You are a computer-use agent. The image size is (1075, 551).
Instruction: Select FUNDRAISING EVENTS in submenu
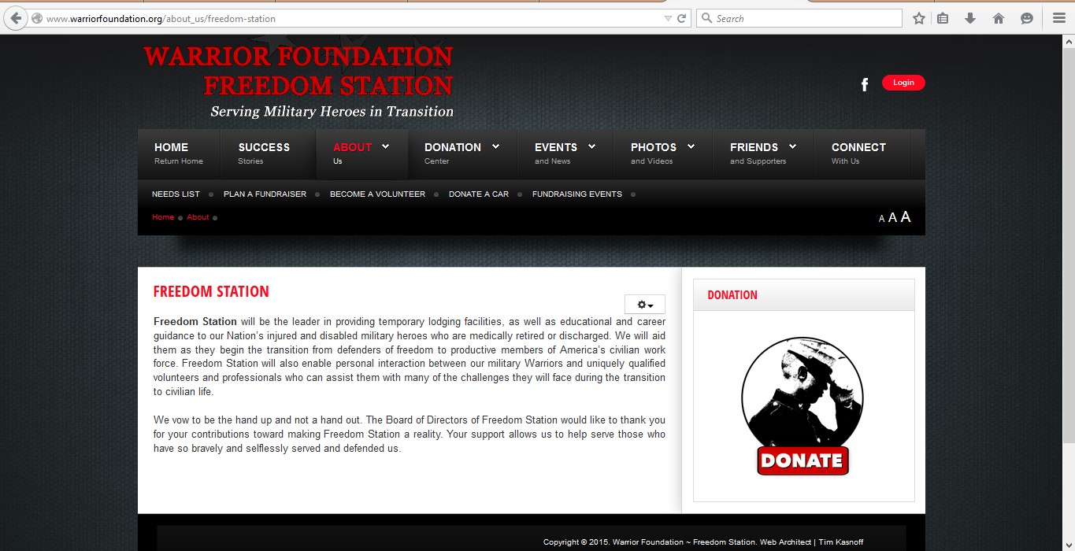point(577,194)
